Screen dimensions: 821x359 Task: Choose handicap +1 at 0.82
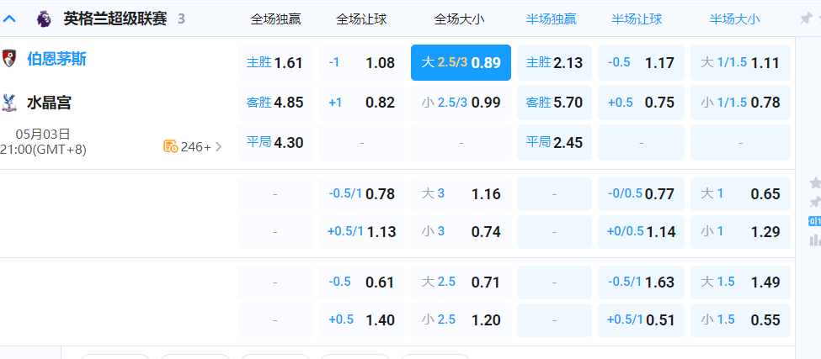pos(361,103)
